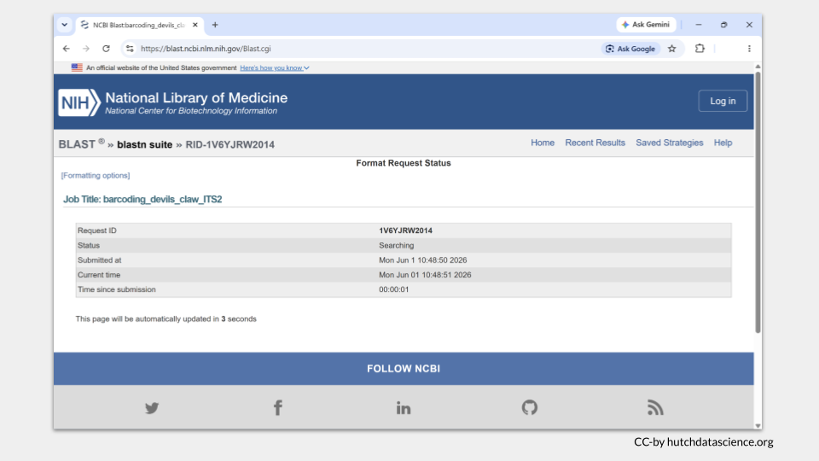Open the RSS feed icon
The height and width of the screenshot is (461, 819).
(x=655, y=408)
